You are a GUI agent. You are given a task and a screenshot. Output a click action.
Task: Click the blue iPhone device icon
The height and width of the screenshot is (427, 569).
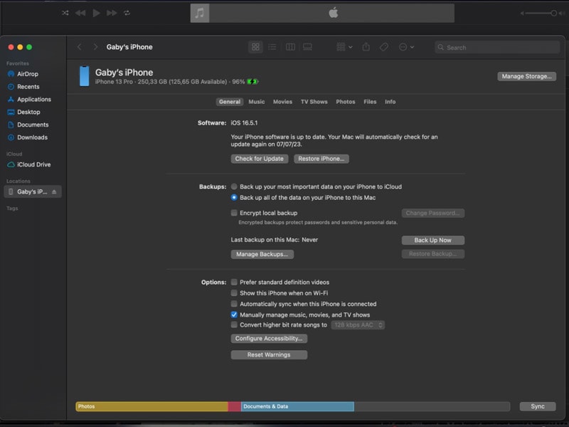(84, 76)
